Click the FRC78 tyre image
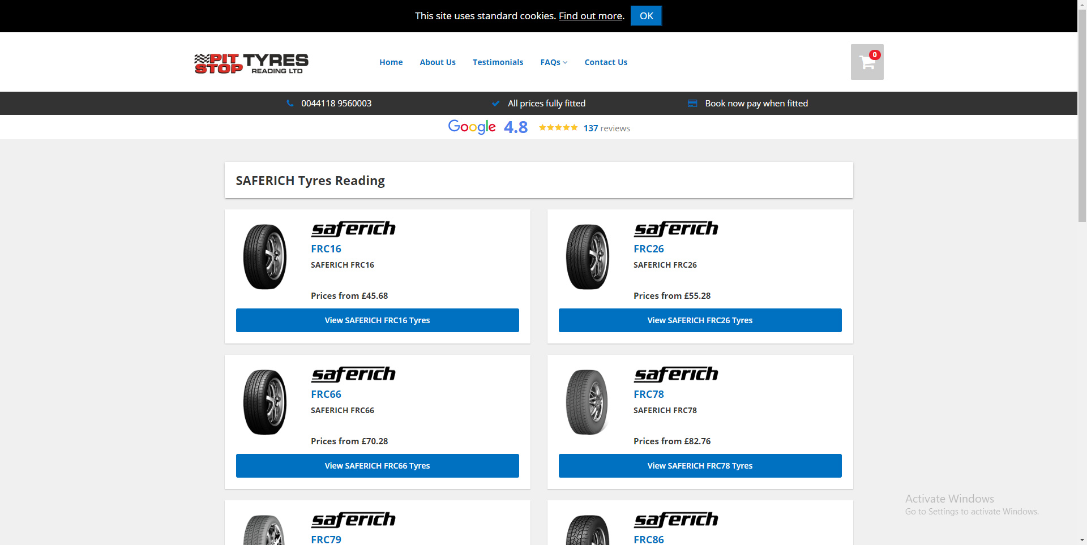The height and width of the screenshot is (545, 1087). click(x=588, y=402)
